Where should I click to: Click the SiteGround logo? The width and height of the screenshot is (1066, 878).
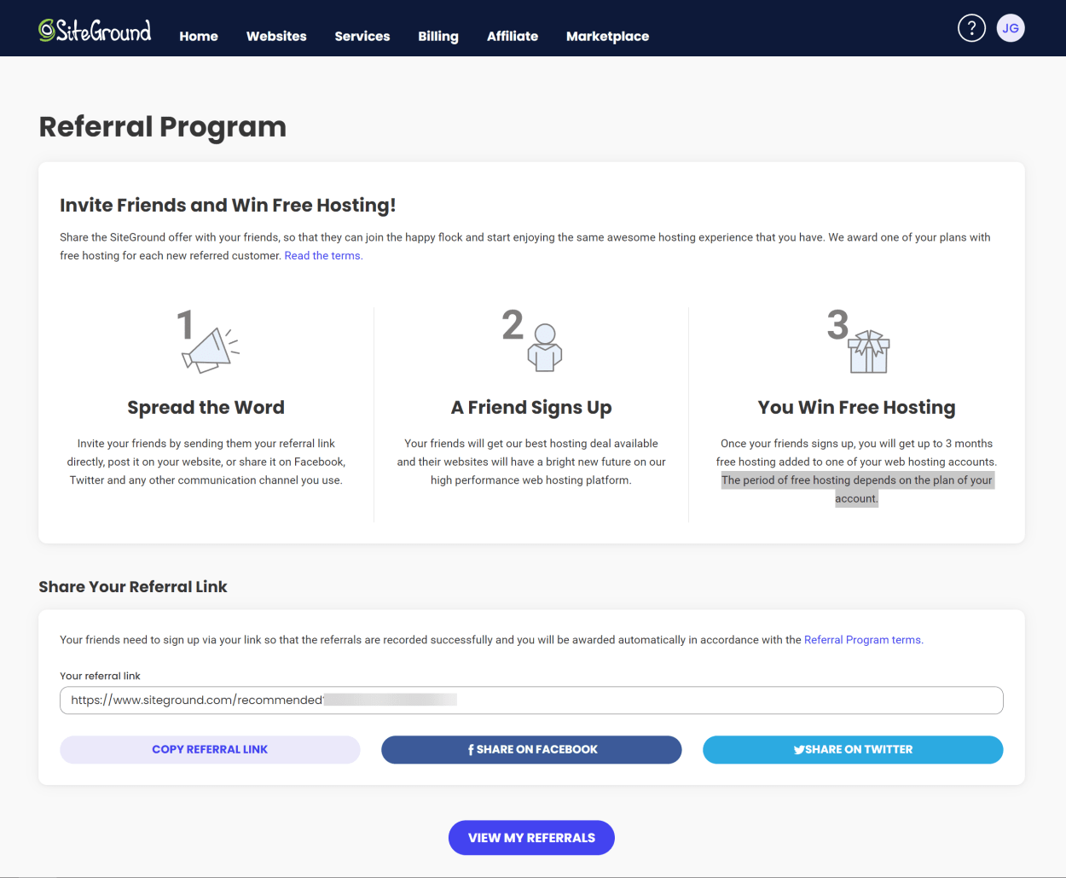point(95,31)
